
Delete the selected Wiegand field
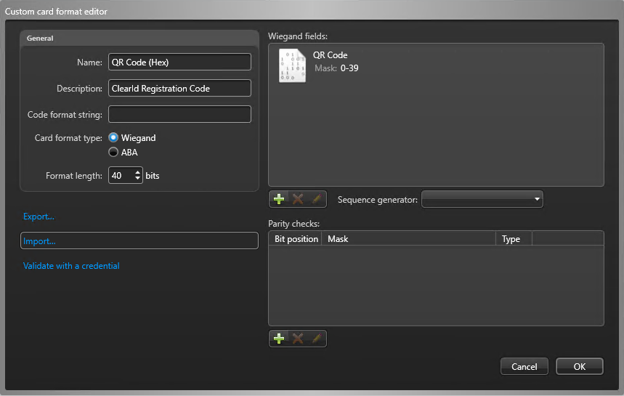pos(298,199)
